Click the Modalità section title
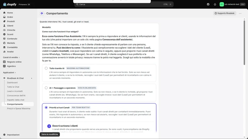Viewport: 248px width, 139px height. pyautogui.click(x=46, y=27)
